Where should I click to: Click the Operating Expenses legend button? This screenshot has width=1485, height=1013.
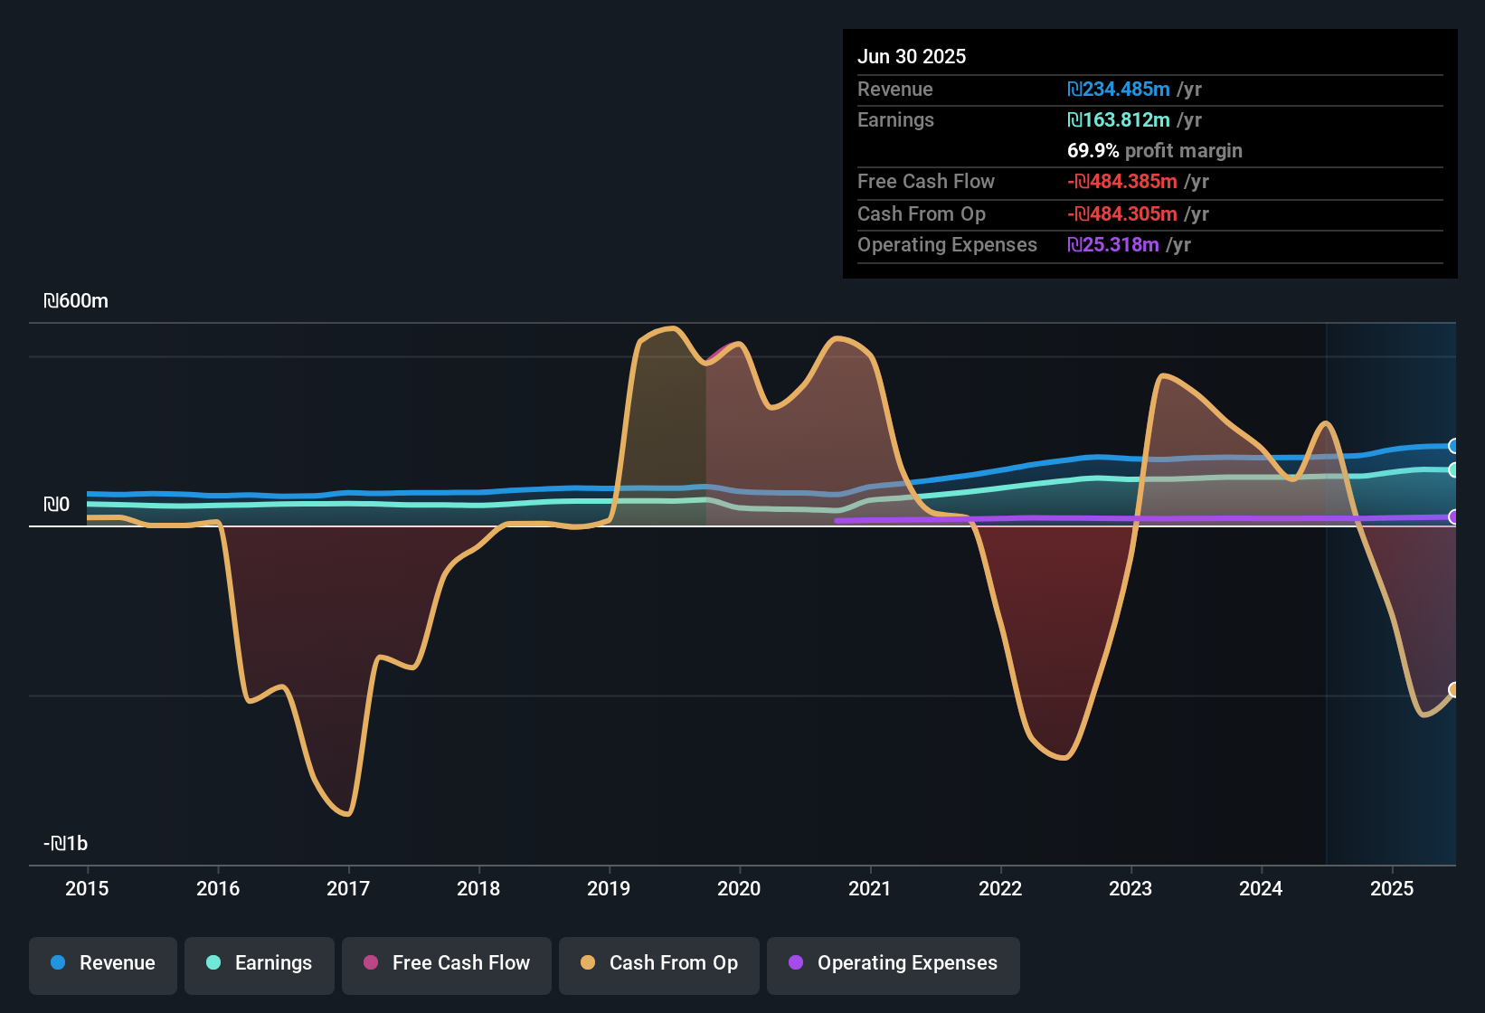tap(893, 964)
